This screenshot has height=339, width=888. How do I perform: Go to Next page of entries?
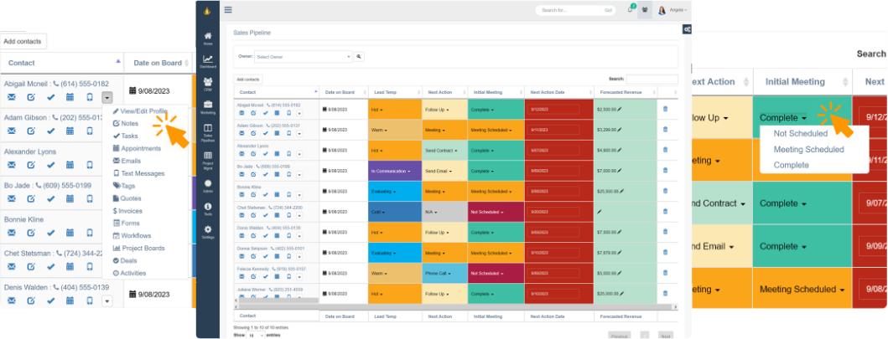(x=666, y=336)
